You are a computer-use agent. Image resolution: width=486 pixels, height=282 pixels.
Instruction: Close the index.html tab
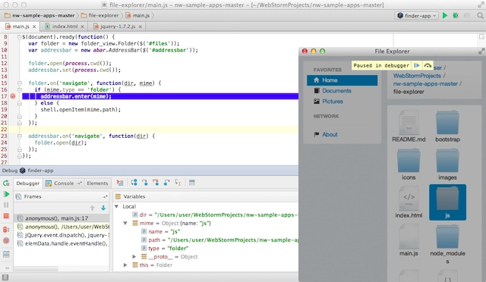tap(82, 27)
